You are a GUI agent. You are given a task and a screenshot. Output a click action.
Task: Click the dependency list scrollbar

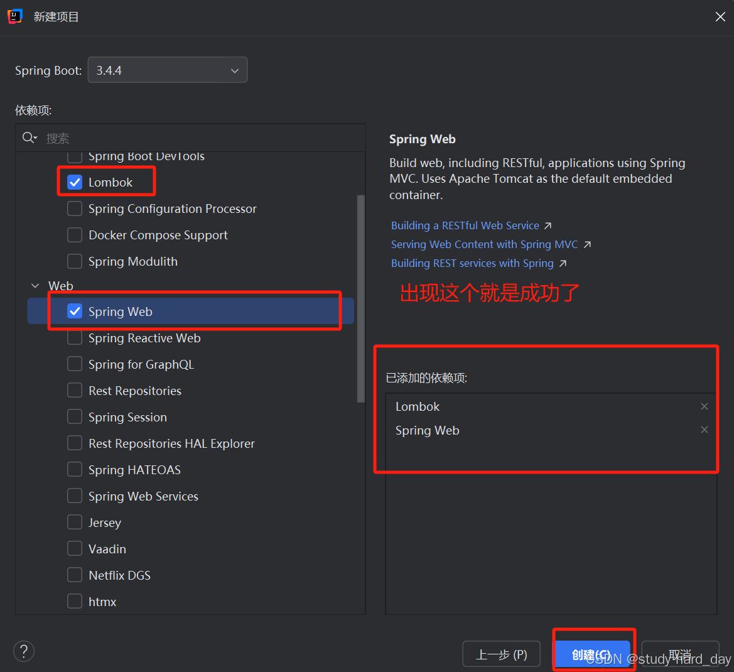pyautogui.click(x=360, y=299)
